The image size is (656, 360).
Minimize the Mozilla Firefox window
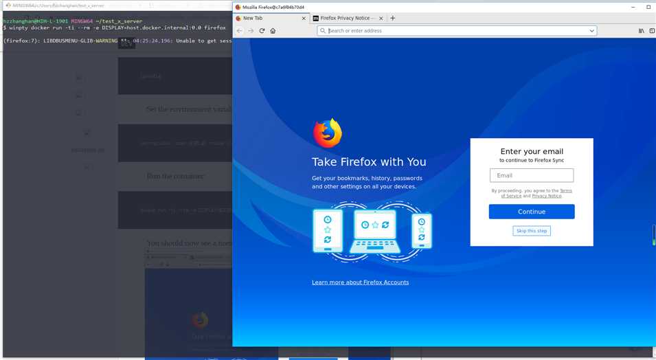click(633, 7)
